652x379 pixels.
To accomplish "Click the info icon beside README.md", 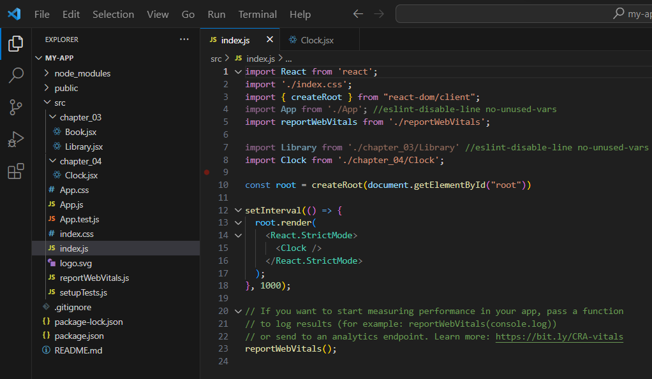I will coord(46,350).
